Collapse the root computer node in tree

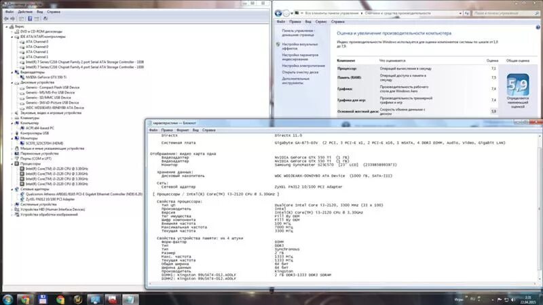point(6,26)
